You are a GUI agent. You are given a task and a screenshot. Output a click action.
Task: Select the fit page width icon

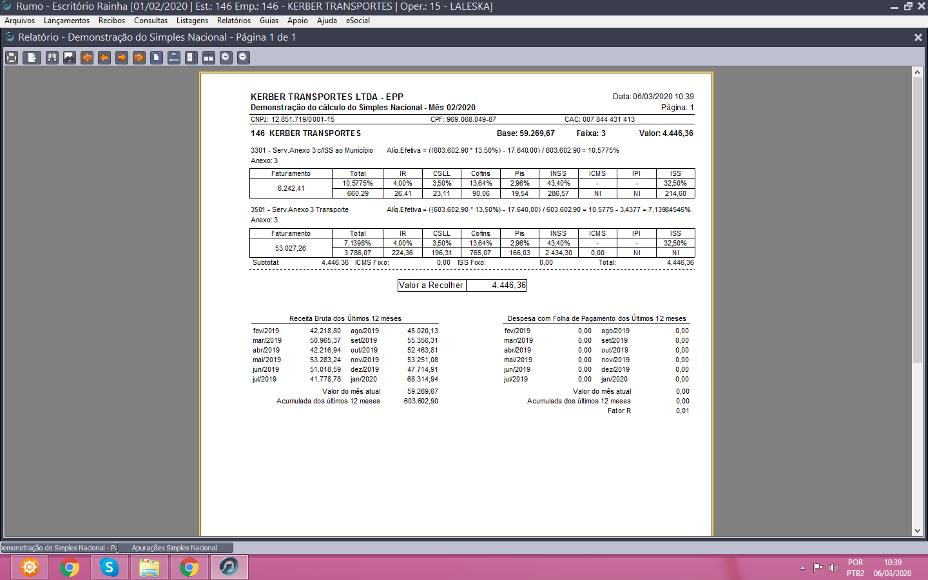(x=174, y=57)
